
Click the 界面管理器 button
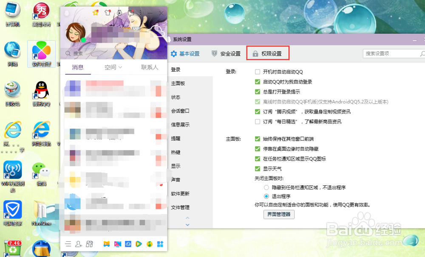point(279,214)
